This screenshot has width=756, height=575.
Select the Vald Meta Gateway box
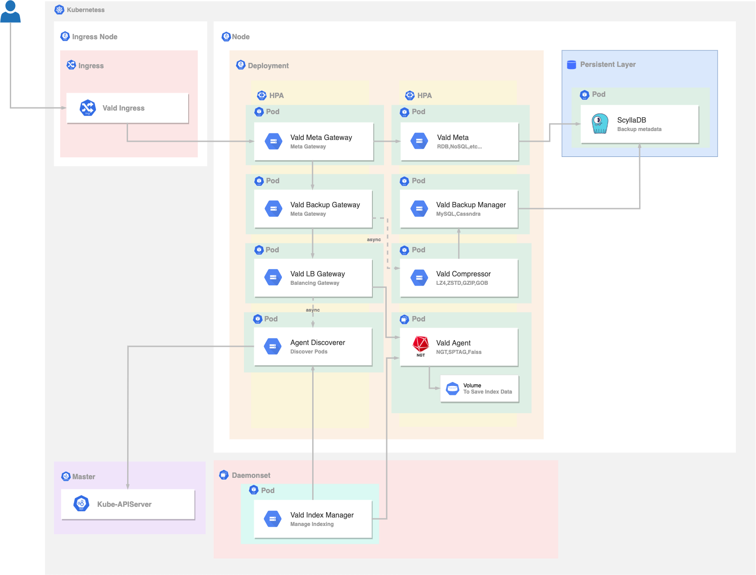click(x=314, y=141)
